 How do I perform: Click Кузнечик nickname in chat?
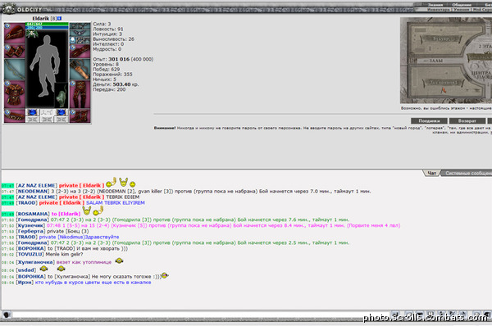[x=30, y=225]
